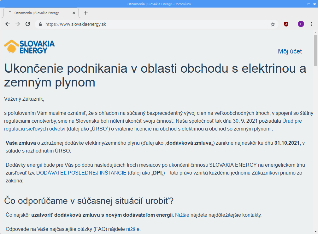The width and height of the screenshot is (318, 234).
Task: Open the purple F profile avatar
Action: coord(301,24)
